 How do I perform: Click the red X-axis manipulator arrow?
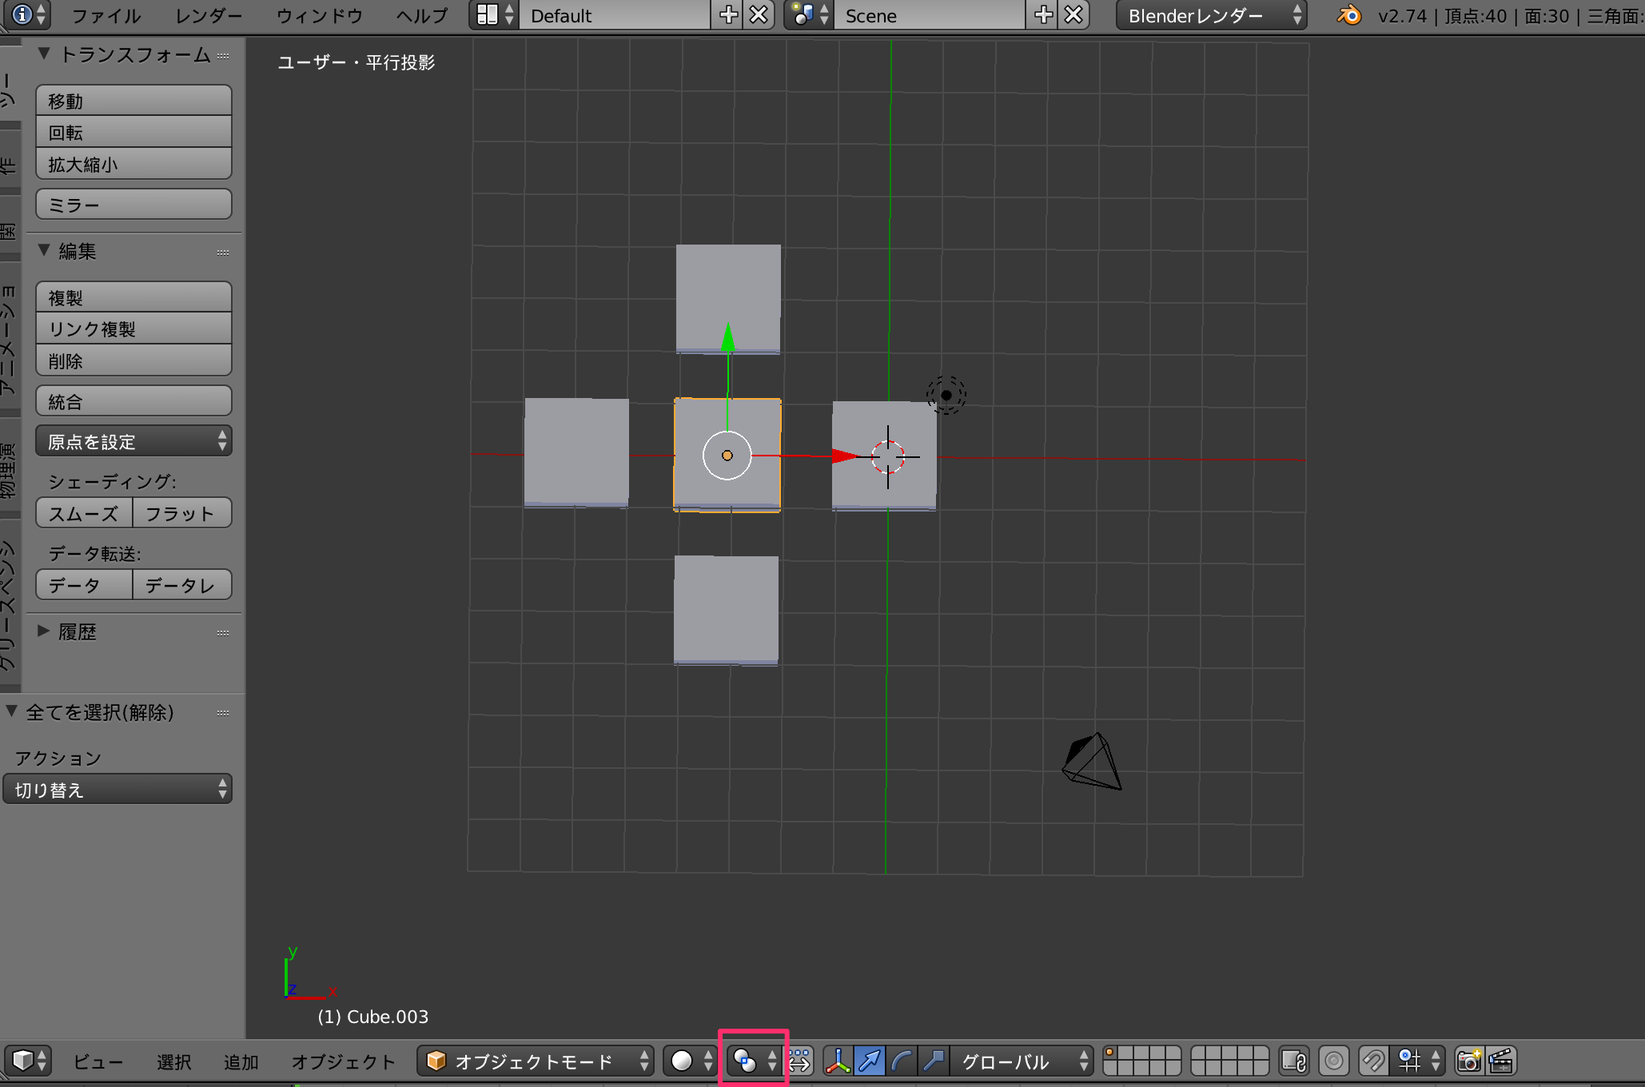846,456
